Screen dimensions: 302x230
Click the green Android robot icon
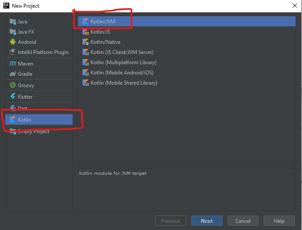13,42
